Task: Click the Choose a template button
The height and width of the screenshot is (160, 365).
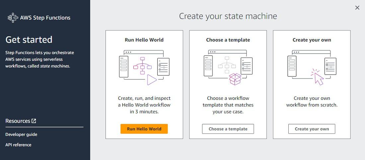Action: pos(228,129)
